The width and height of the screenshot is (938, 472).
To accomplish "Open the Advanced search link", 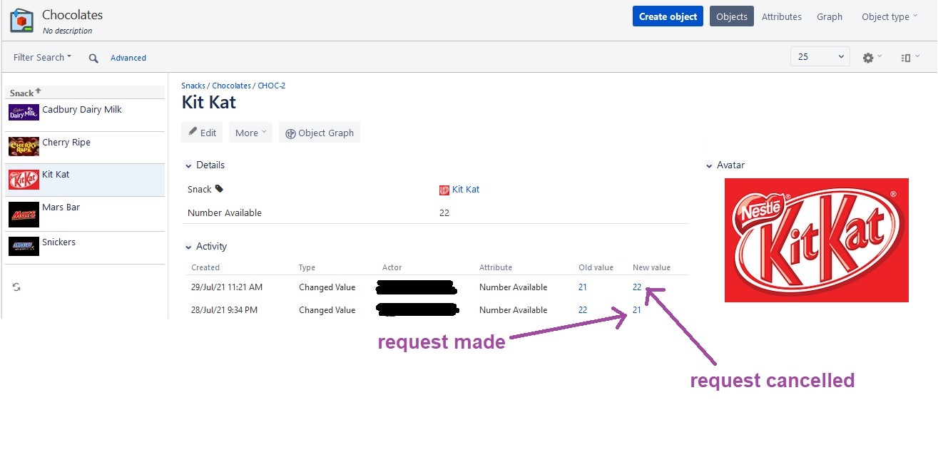I will click(x=128, y=57).
